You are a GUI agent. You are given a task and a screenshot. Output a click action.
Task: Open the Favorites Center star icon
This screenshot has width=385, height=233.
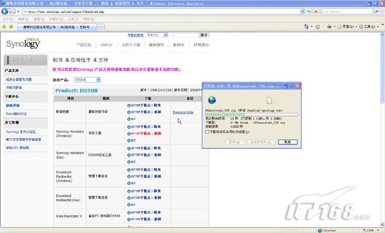click(x=4, y=26)
